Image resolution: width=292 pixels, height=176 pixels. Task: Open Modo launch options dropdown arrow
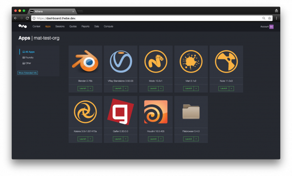161,89
